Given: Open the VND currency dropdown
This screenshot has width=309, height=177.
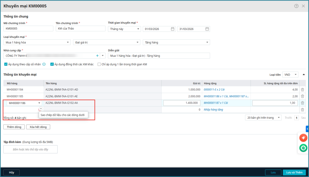Looking at the screenshot, I should pyautogui.click(x=290, y=74).
